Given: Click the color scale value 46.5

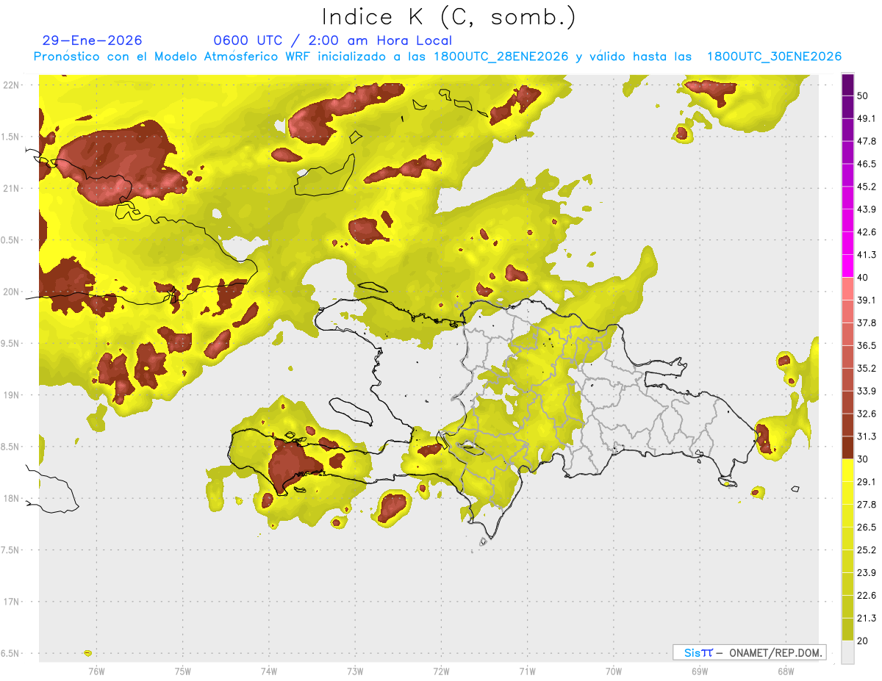Looking at the screenshot, I should pyautogui.click(x=867, y=164).
